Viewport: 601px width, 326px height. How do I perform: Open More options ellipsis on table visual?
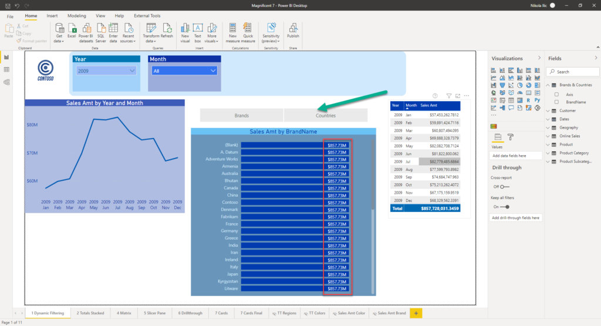(467, 96)
